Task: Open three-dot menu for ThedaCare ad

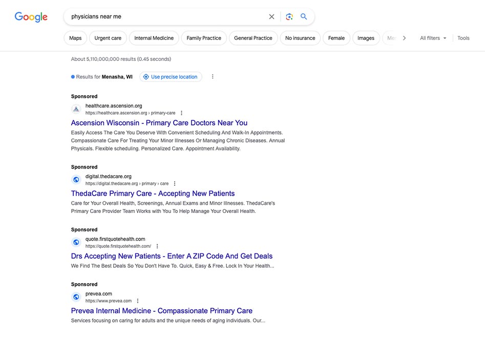Action: point(175,183)
